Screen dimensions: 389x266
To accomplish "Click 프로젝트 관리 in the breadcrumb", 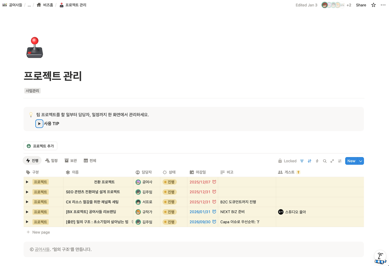I will 73,5.
